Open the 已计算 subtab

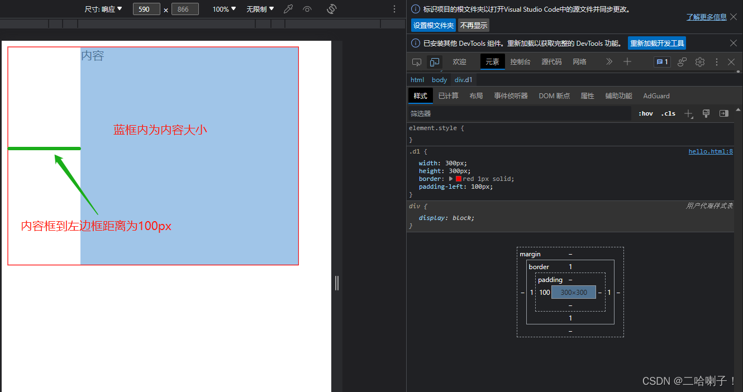[448, 96]
